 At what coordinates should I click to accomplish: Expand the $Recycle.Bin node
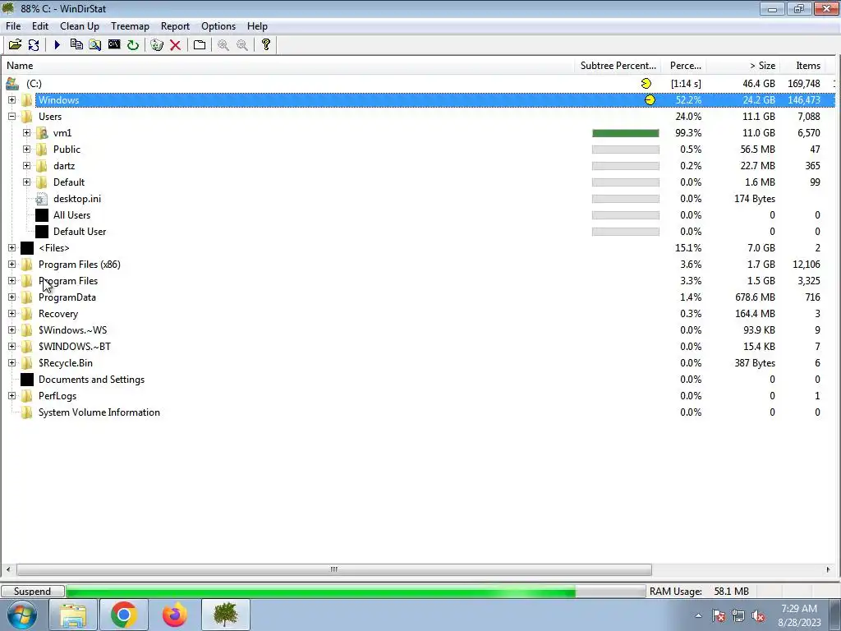(11, 363)
